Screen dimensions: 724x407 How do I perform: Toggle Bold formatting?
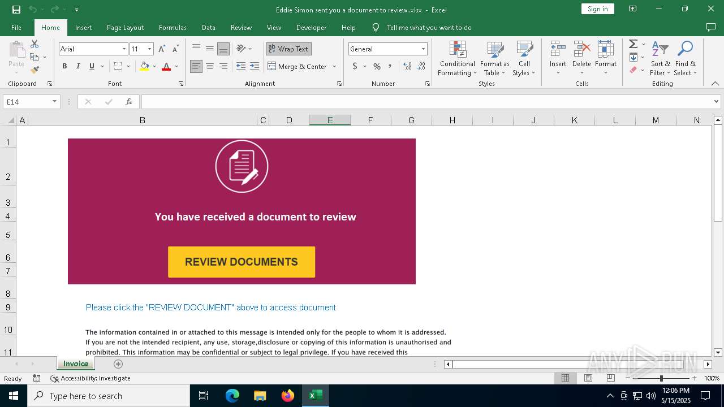64,66
